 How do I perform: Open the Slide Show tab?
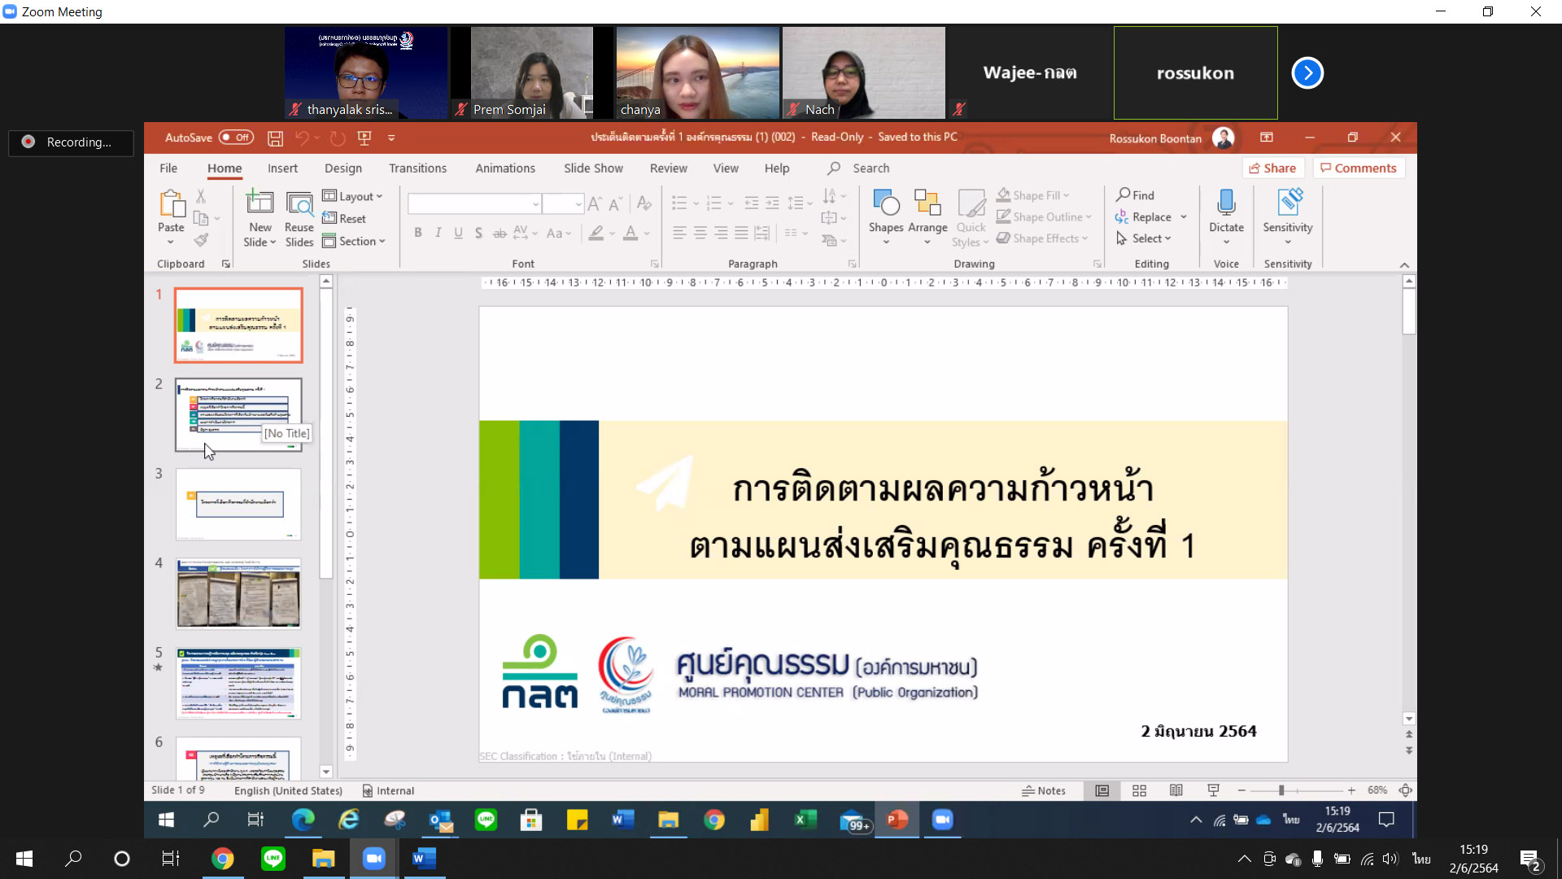tap(593, 168)
